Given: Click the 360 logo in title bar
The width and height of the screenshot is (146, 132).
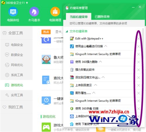Looking at the screenshot, I should pyautogui.click(x=3, y=3).
